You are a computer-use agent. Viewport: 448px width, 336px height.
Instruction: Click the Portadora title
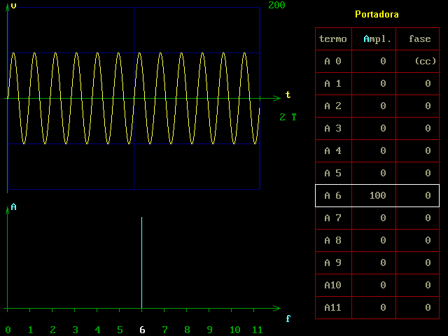tap(377, 14)
